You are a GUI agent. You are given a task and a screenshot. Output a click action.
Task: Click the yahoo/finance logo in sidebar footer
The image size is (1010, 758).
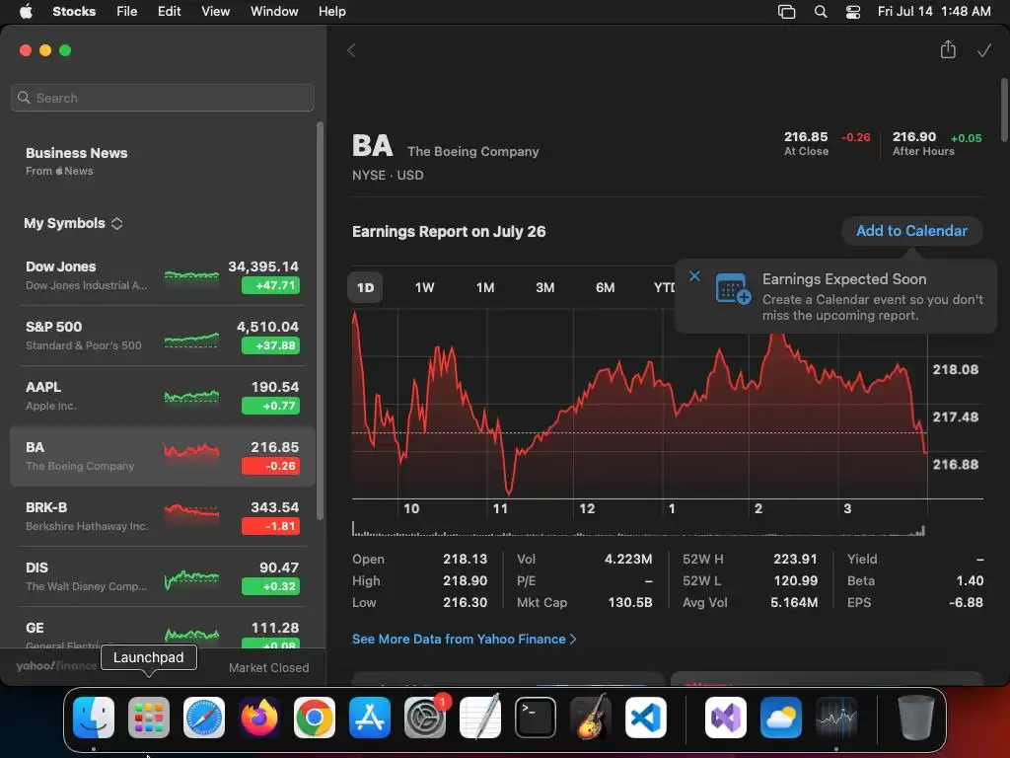tap(56, 666)
